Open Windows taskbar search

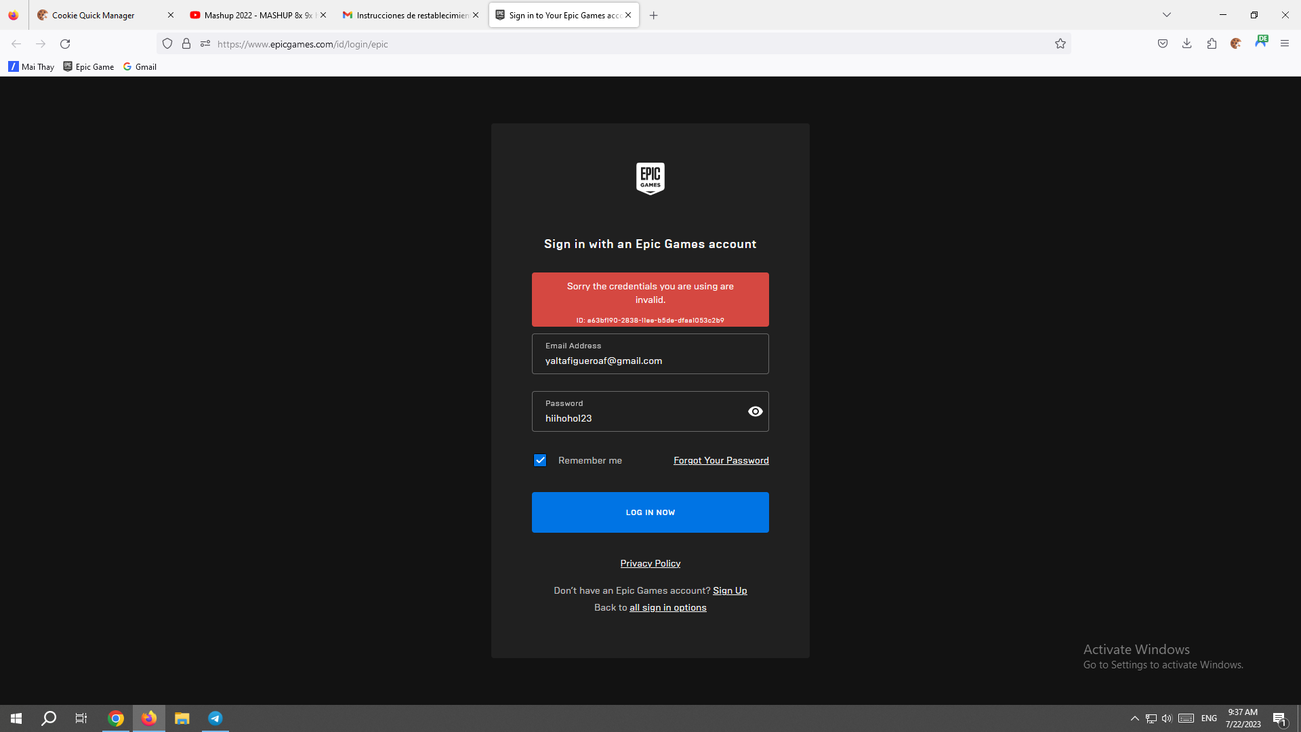(x=49, y=718)
